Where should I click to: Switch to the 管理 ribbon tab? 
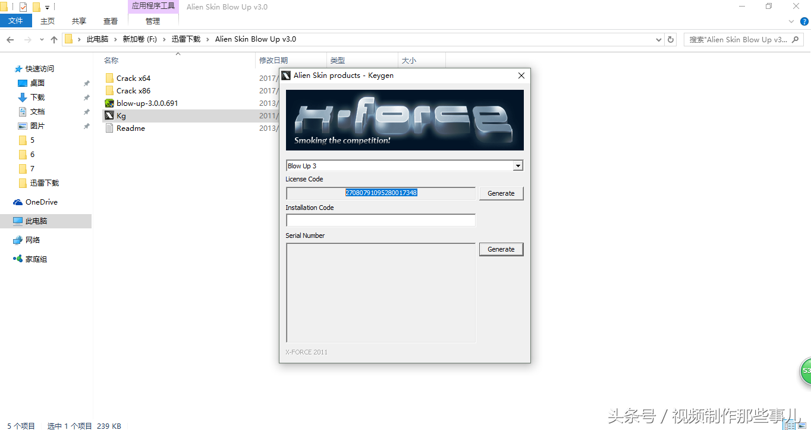153,21
